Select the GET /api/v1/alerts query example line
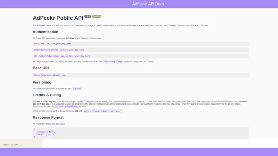Viewport: 278px width, 156px height. [x=141, y=56]
